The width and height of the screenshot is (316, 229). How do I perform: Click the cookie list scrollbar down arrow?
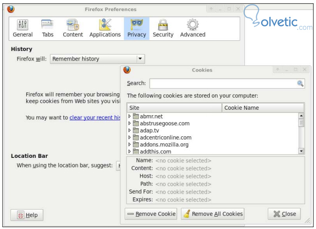[x=301, y=151]
